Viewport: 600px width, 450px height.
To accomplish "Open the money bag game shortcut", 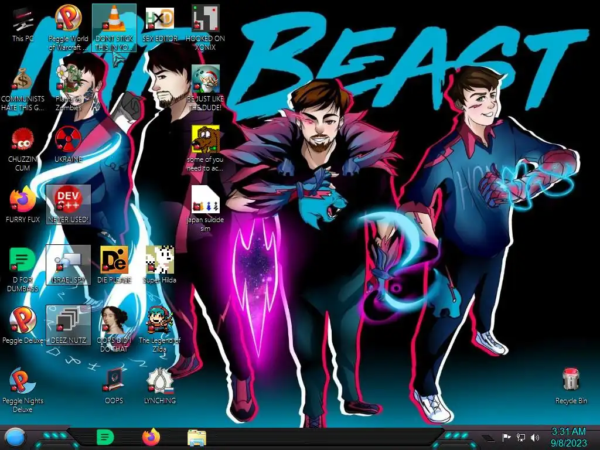I will 23,88.
